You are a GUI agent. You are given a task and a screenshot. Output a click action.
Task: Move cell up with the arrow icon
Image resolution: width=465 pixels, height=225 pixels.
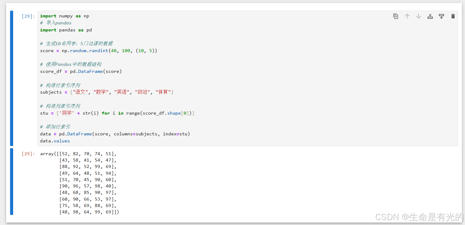click(x=407, y=16)
